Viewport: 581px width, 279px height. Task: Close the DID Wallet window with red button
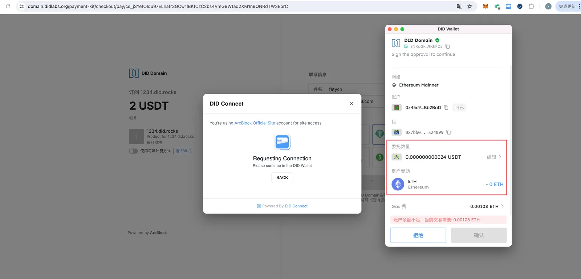pyautogui.click(x=390, y=29)
